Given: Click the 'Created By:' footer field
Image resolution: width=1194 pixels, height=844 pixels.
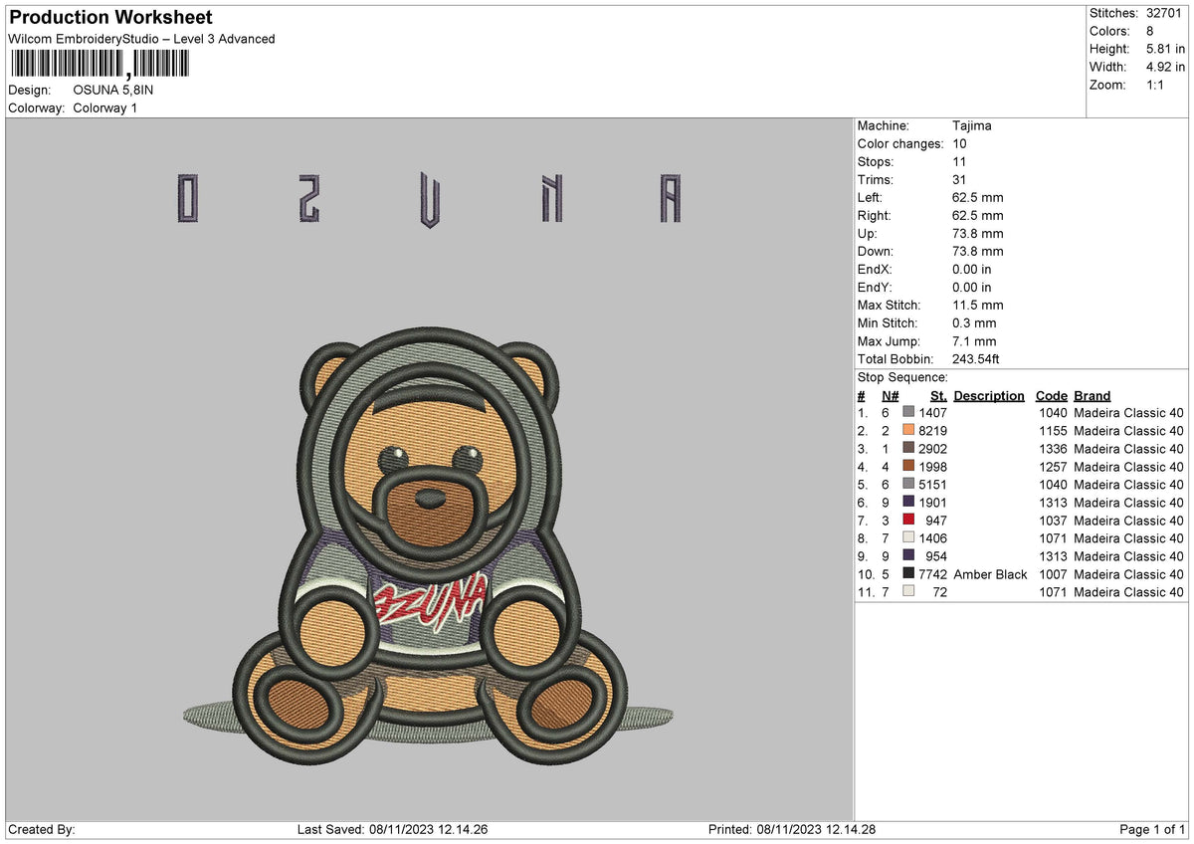Looking at the screenshot, I should pyautogui.click(x=42, y=829).
